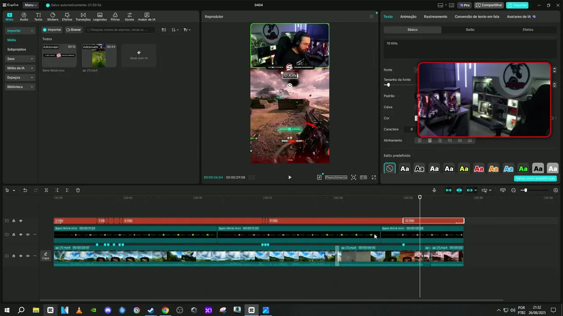Toggle clip linkage button

click(470, 190)
